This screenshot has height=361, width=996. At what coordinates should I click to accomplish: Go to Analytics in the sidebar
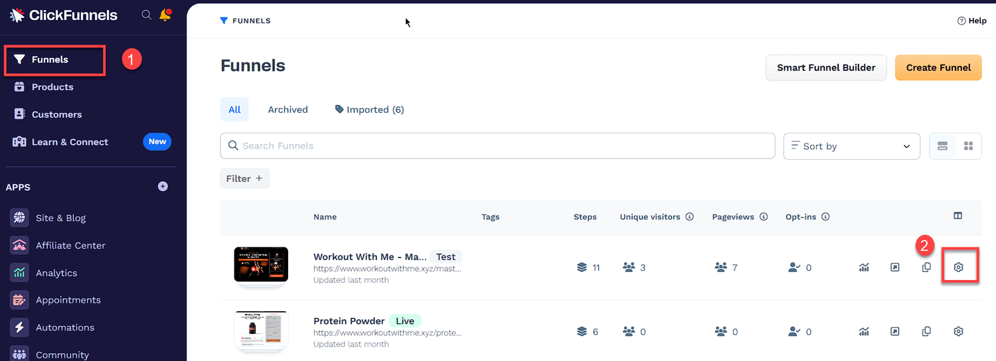[x=56, y=273]
